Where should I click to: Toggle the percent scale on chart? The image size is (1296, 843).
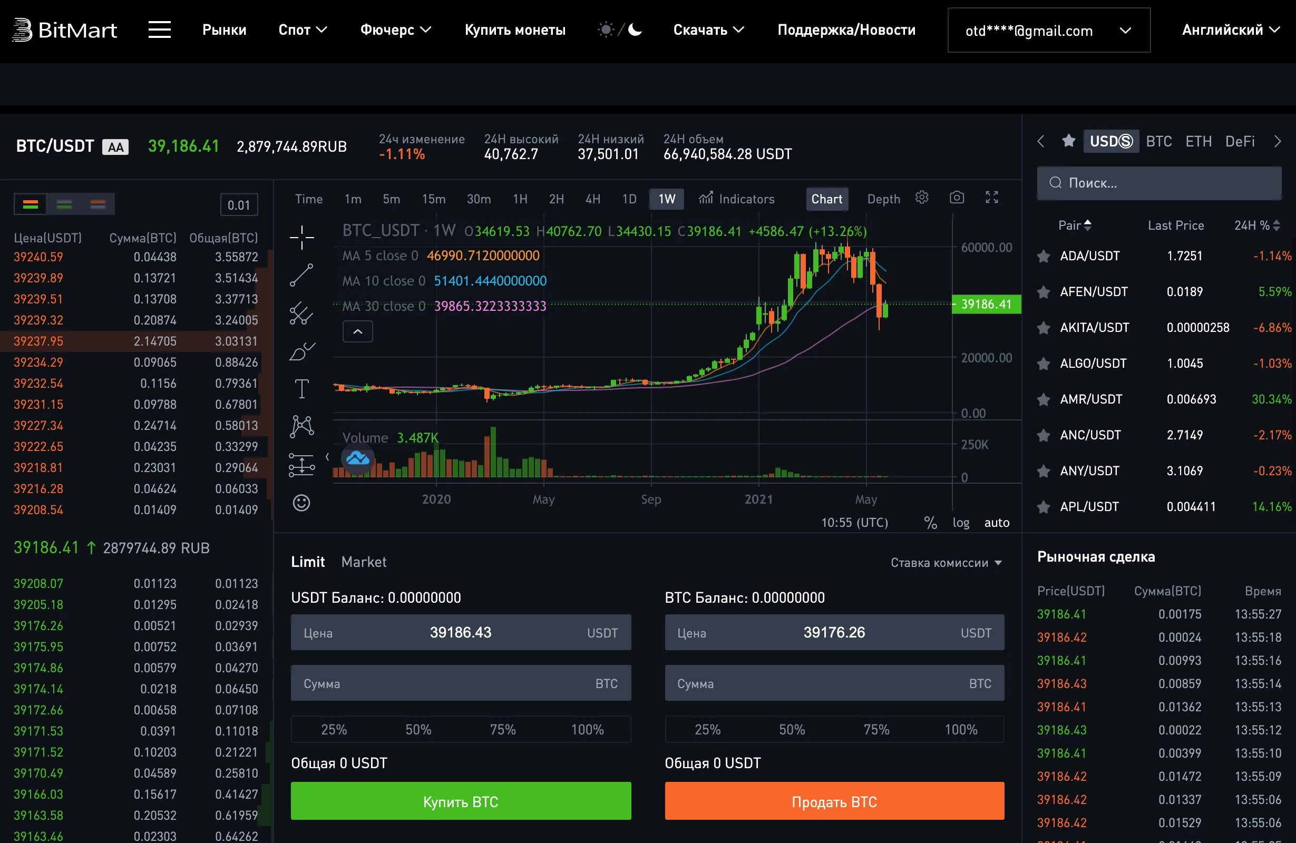(930, 523)
